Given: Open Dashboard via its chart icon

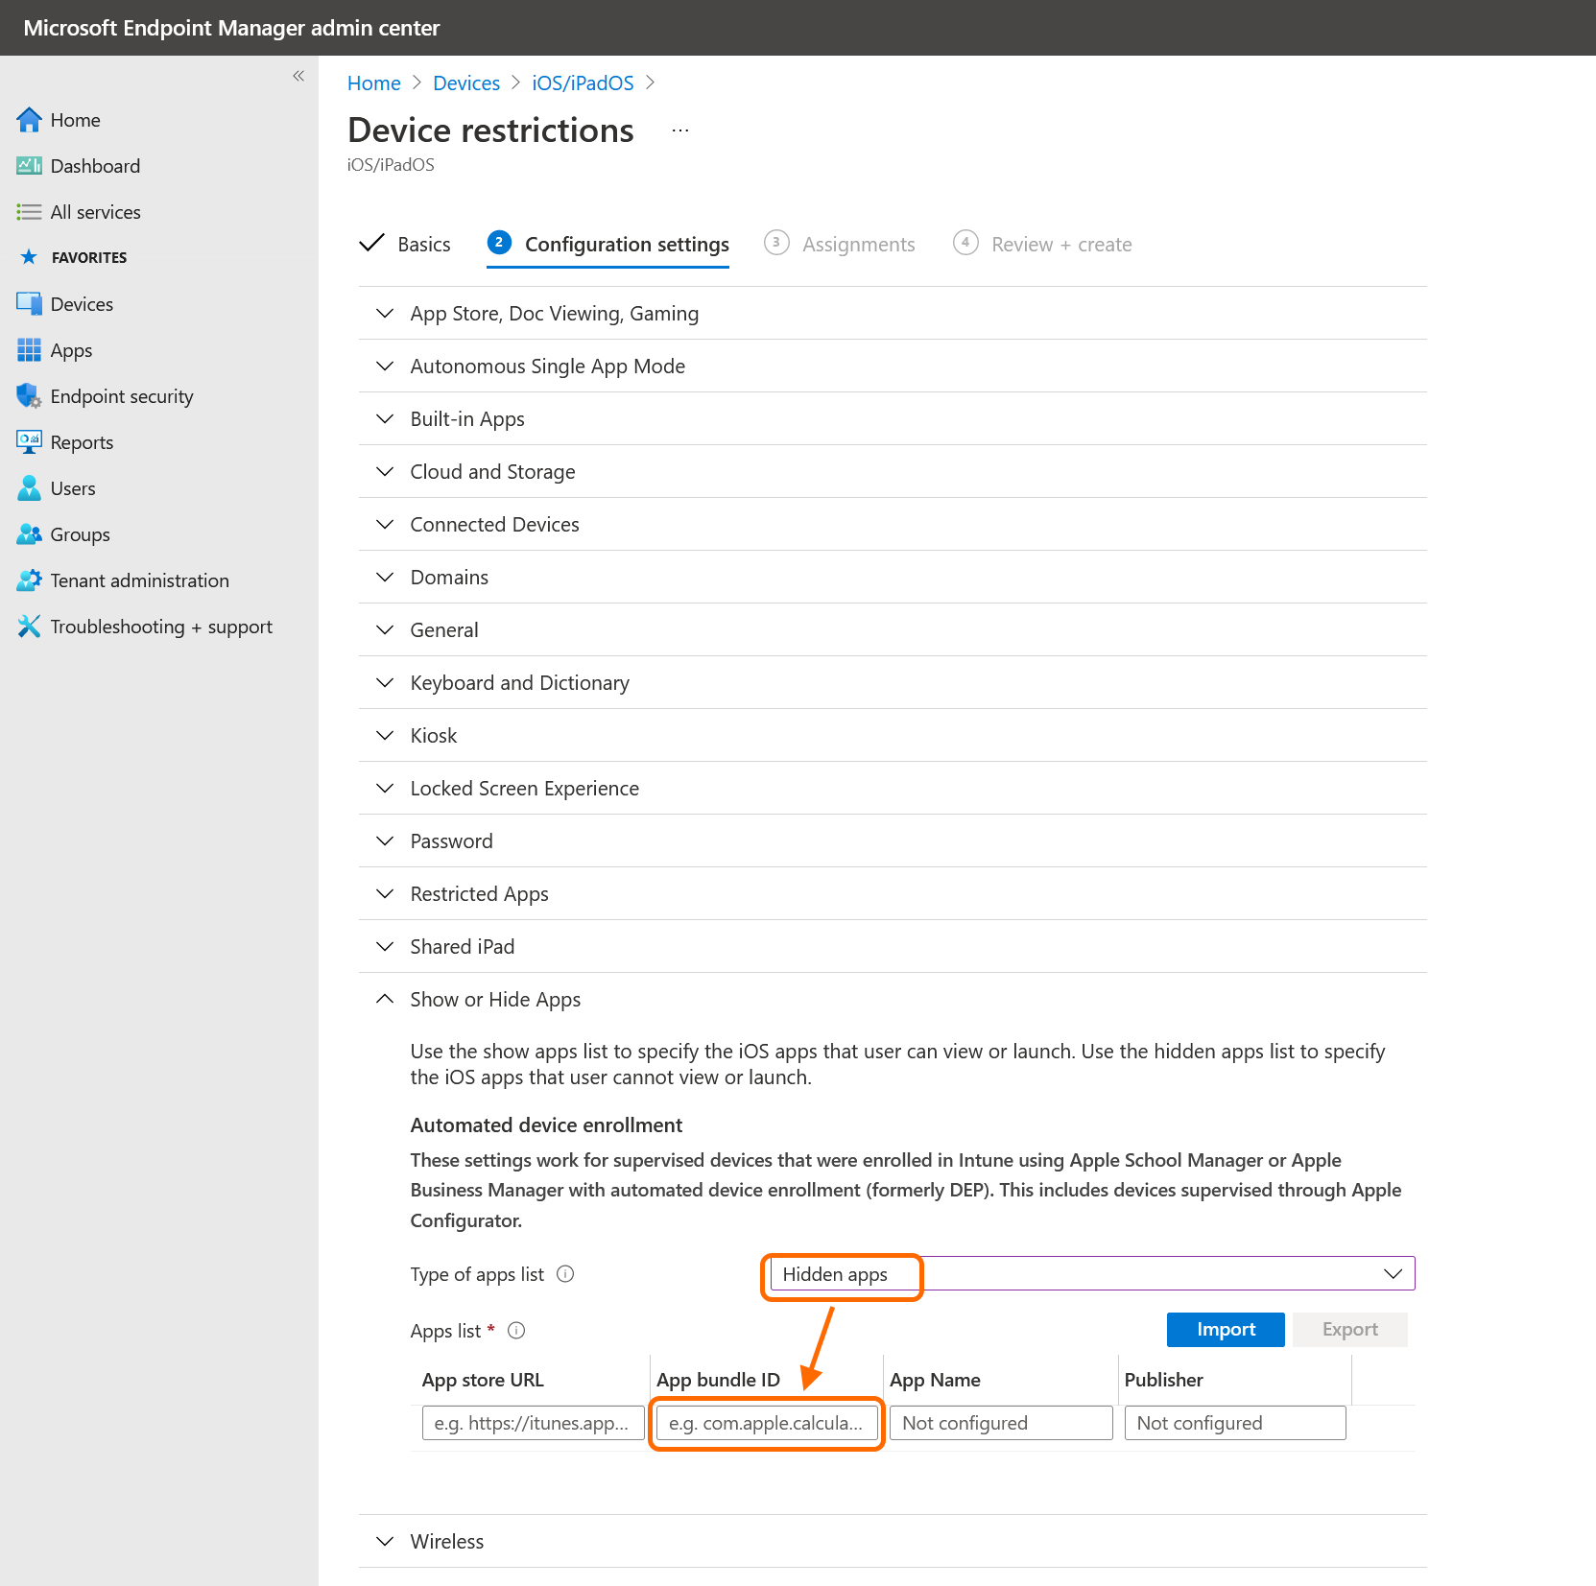Looking at the screenshot, I should (29, 166).
